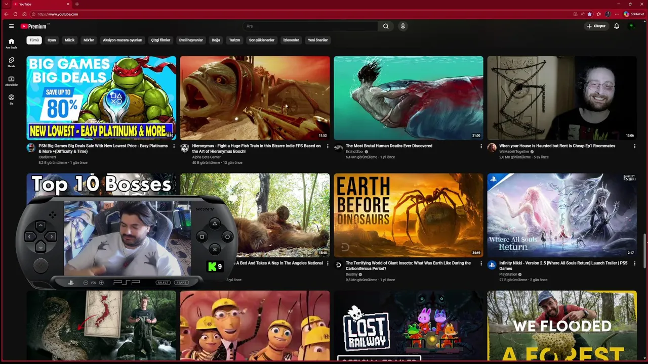Click the YouTube Premium logo
The image size is (648, 364).
pyautogui.click(x=34, y=26)
